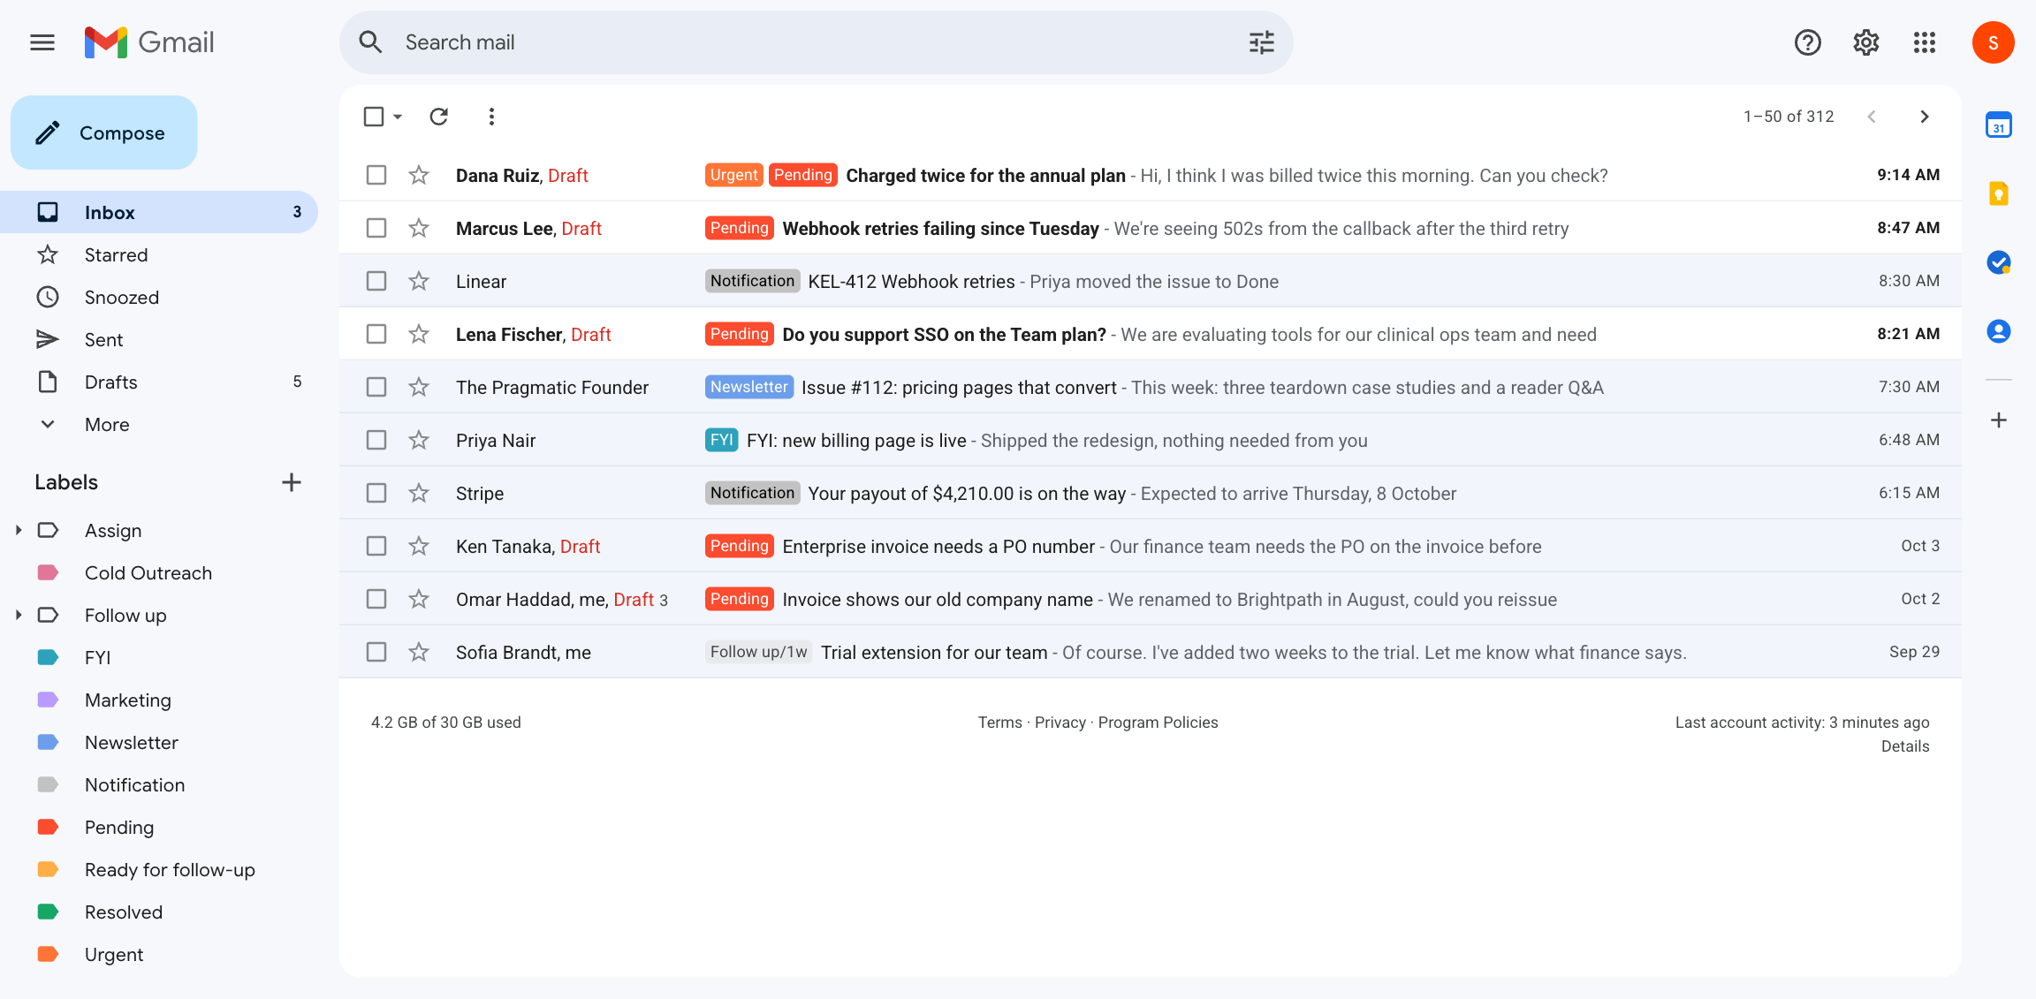Image resolution: width=2036 pixels, height=999 pixels.
Task: Star the Stripe payout email
Action: point(419,493)
